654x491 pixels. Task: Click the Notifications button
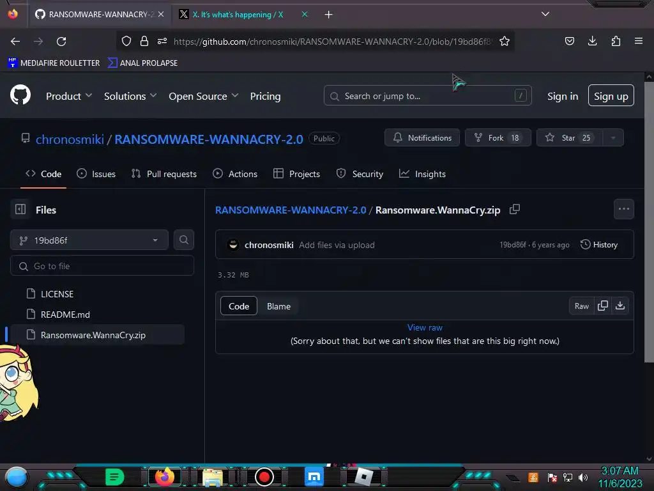click(422, 138)
